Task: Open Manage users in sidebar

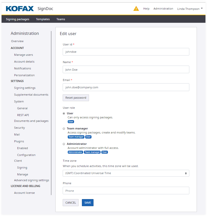Action: pos(24,55)
